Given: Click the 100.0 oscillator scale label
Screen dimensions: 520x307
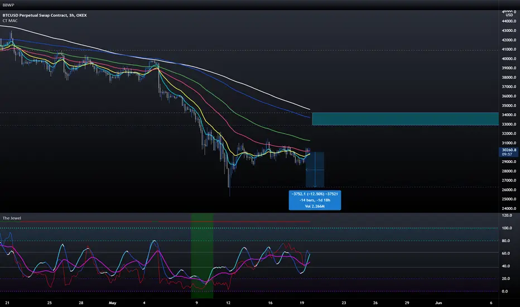Looking at the screenshot, I should pyautogui.click(x=507, y=228).
